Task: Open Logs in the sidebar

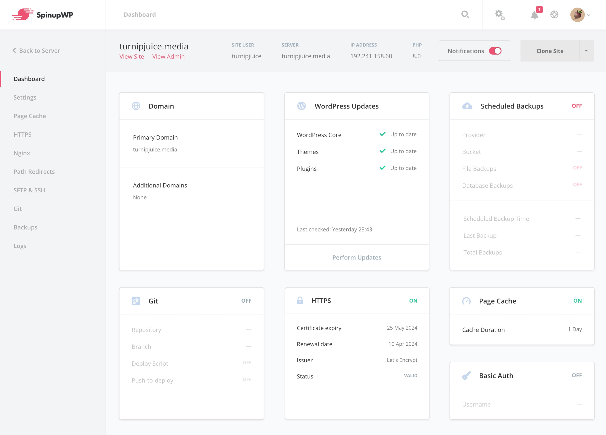Action: [x=20, y=246]
